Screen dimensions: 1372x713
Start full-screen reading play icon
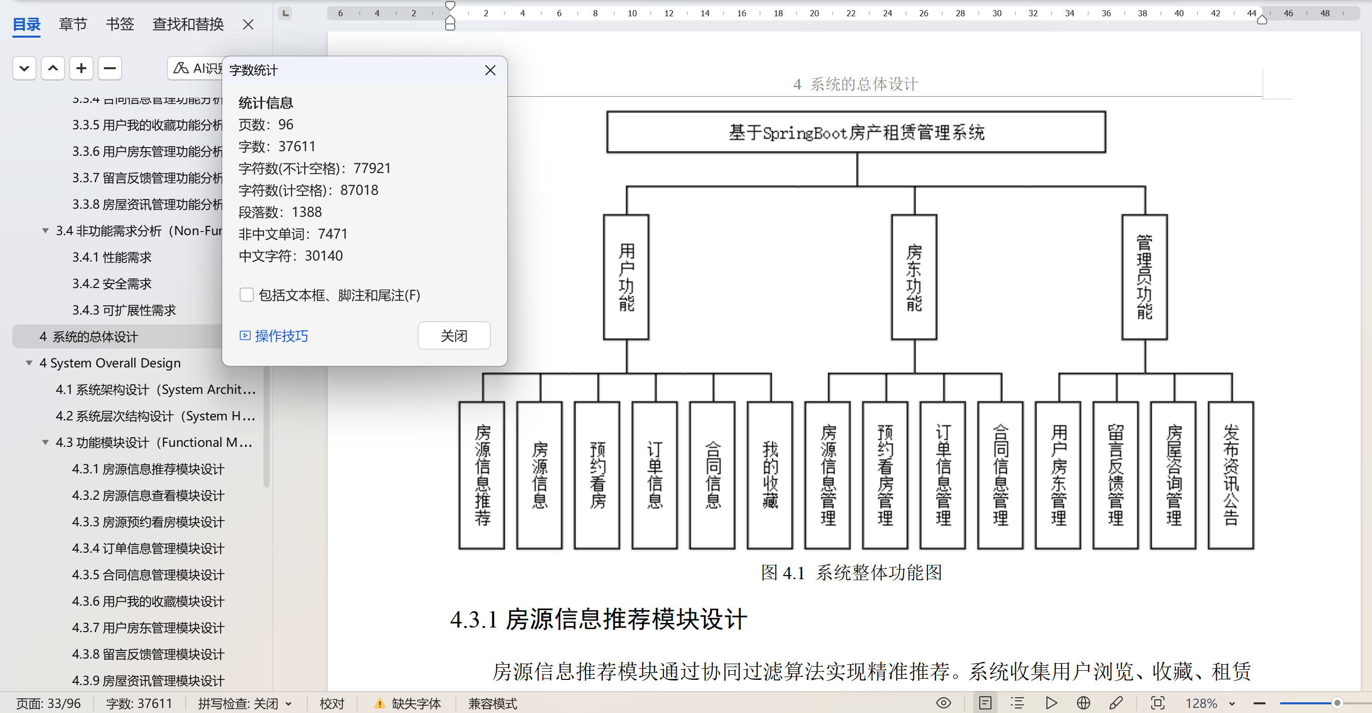point(1051,703)
